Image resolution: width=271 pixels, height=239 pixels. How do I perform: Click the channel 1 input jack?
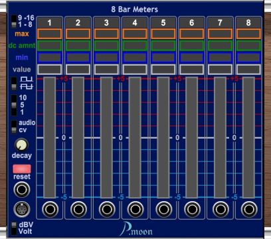click(50, 209)
